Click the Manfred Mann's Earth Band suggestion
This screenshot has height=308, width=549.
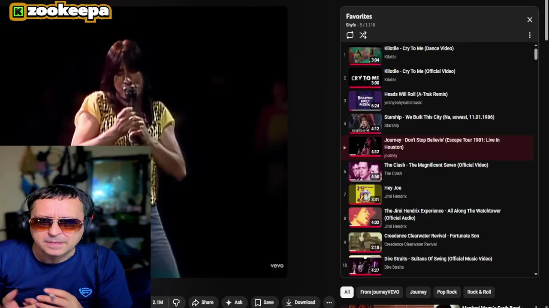click(491, 306)
